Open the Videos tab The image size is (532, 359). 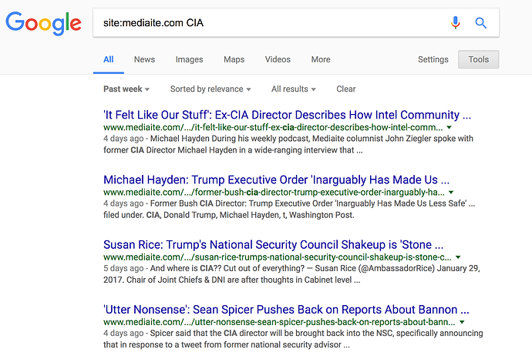(x=278, y=59)
